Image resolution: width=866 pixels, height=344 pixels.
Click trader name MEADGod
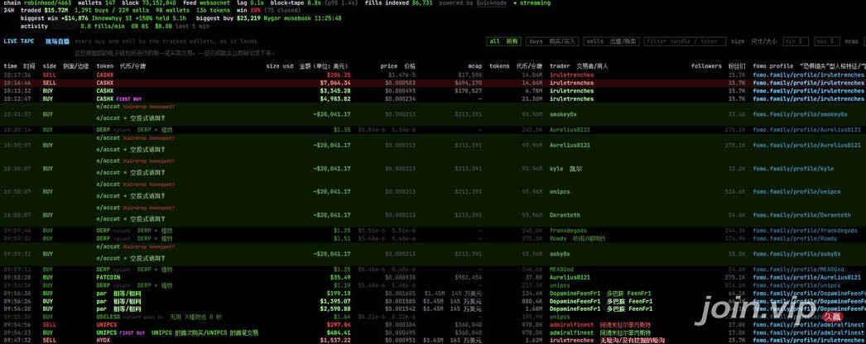(561, 270)
